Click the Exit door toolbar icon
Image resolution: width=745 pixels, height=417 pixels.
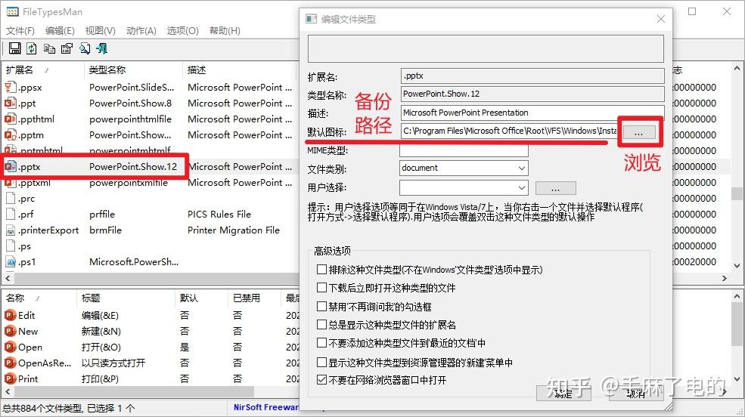coord(101,48)
